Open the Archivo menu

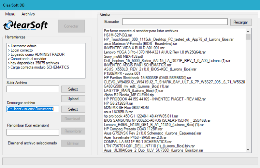coord(28,14)
